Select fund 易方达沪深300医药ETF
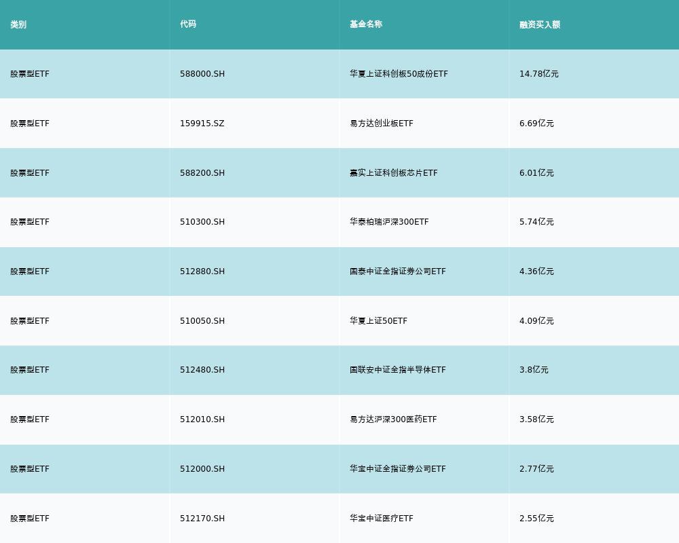Viewport: 679px width, 543px height. click(x=393, y=419)
